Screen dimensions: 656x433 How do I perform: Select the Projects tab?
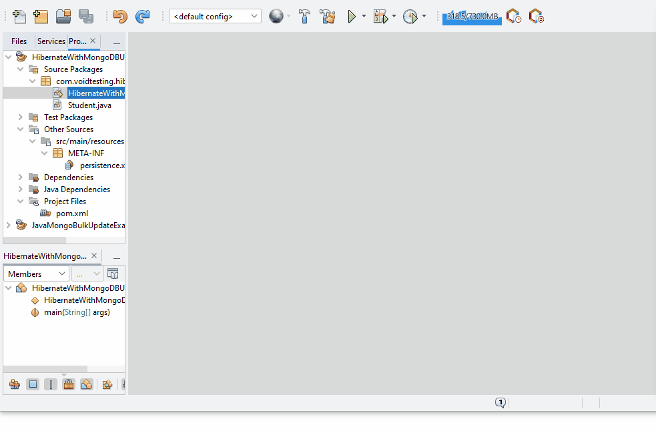pos(78,41)
